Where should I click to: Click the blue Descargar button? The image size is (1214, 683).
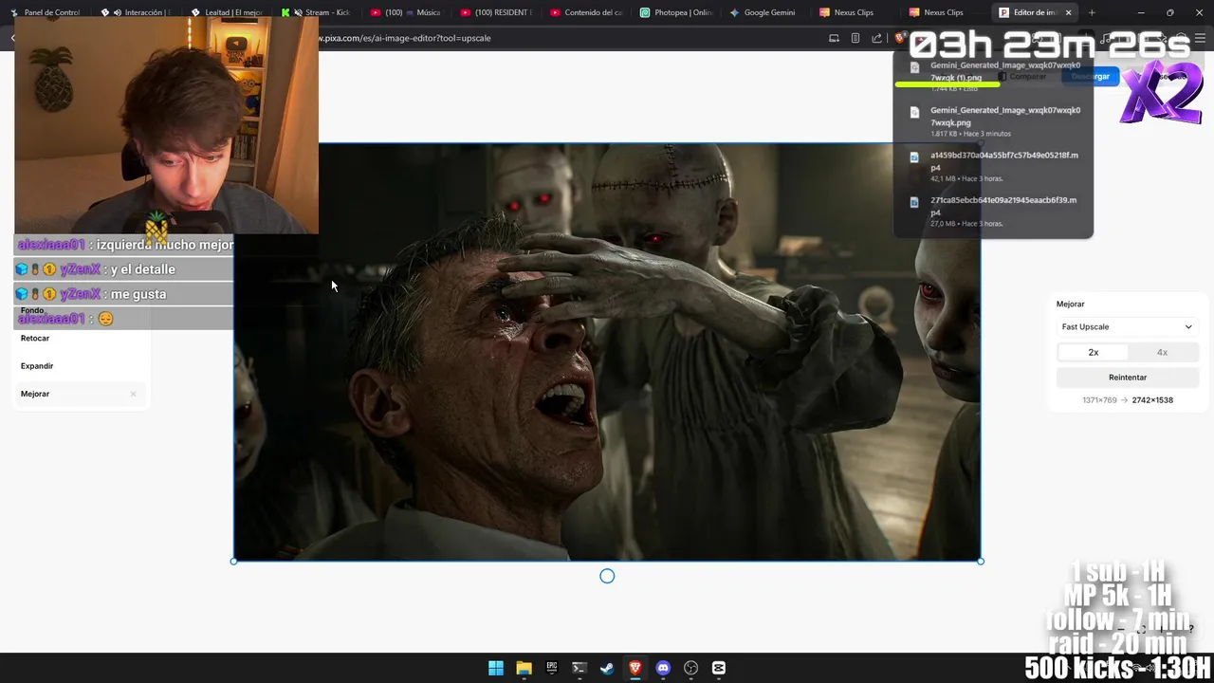pyautogui.click(x=1091, y=76)
